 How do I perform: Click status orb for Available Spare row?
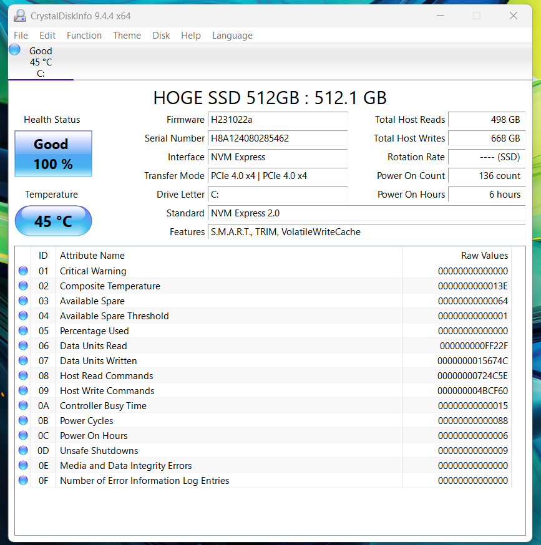pos(23,301)
